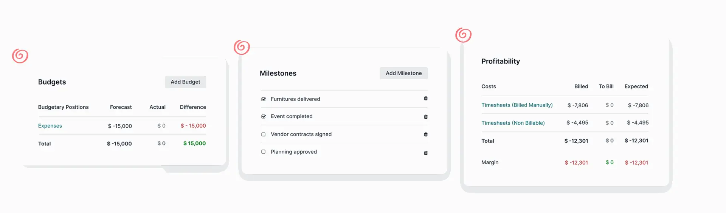The width and height of the screenshot is (726, 213).
Task: Uncheck the Furnitures delivered checkbox
Action: (x=264, y=99)
